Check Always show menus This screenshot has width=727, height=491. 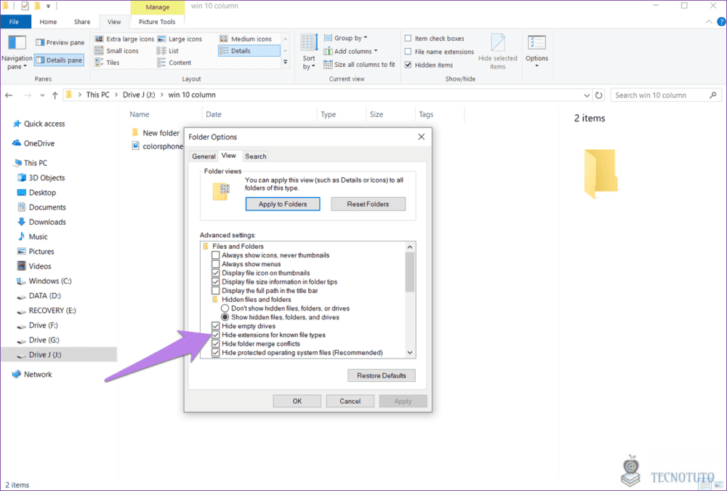point(215,264)
